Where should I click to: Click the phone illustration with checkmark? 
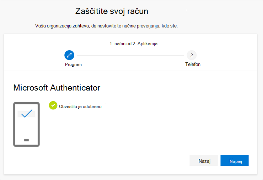point(27,124)
